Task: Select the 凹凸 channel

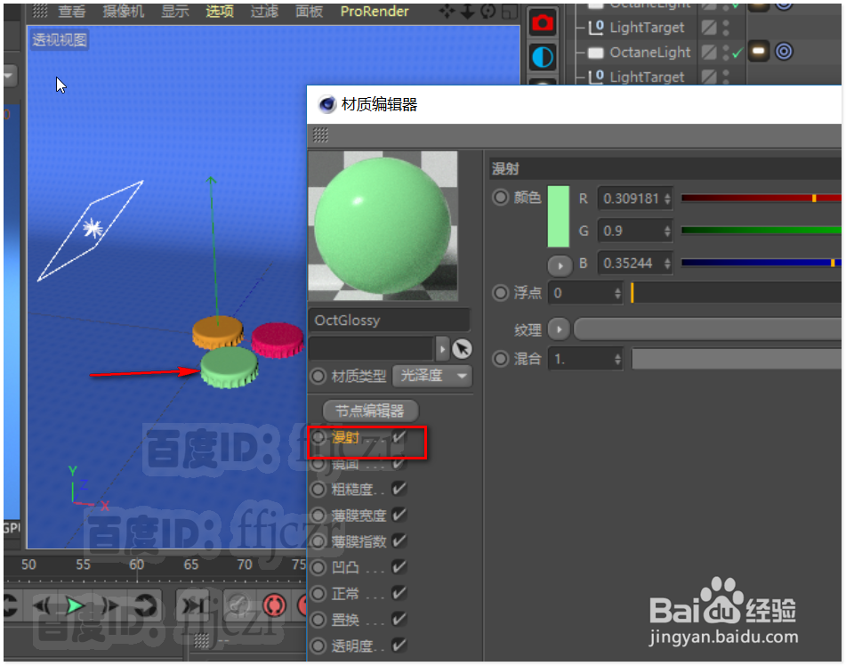Action: tap(345, 567)
